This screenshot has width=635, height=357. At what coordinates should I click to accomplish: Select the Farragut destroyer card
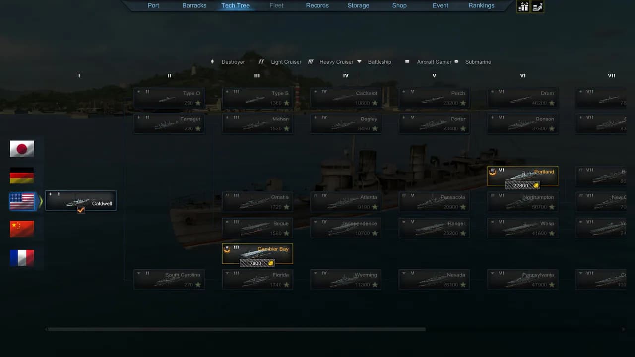[169, 124]
